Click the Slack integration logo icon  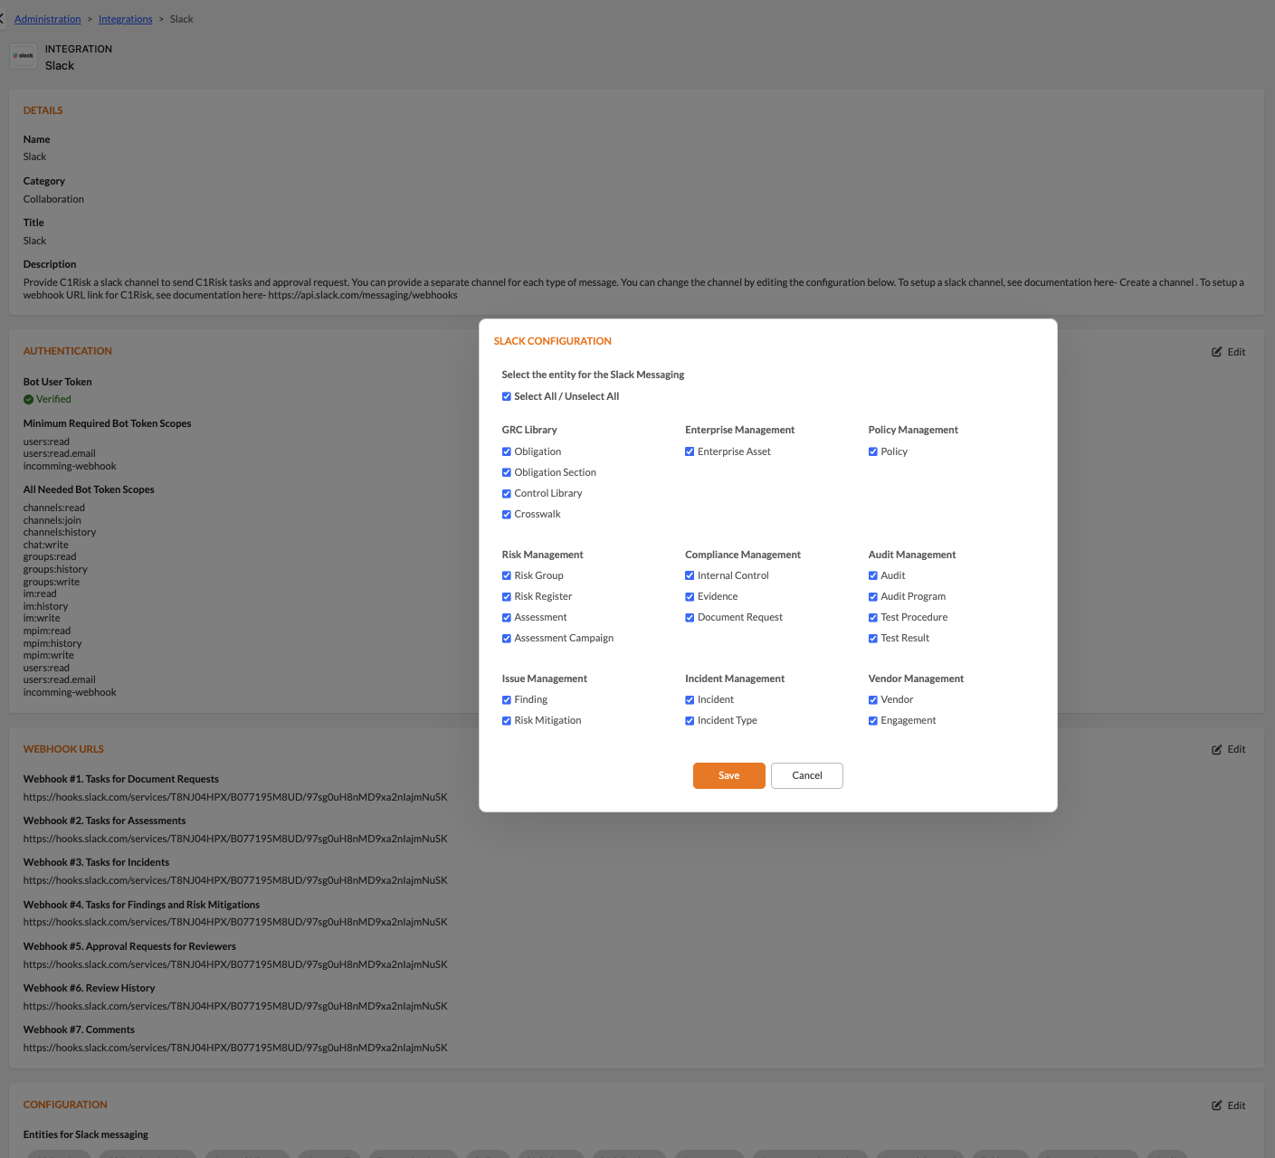click(x=24, y=56)
